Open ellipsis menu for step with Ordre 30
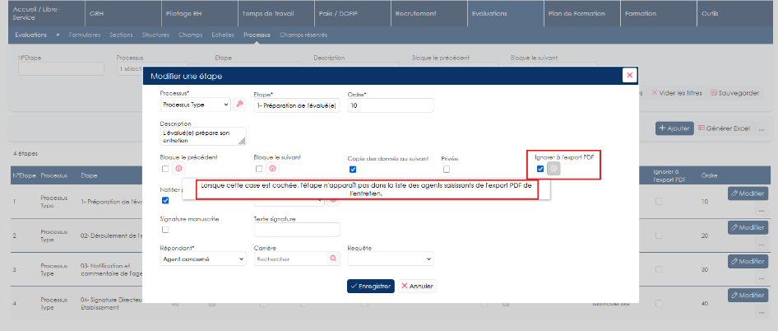 761,277
